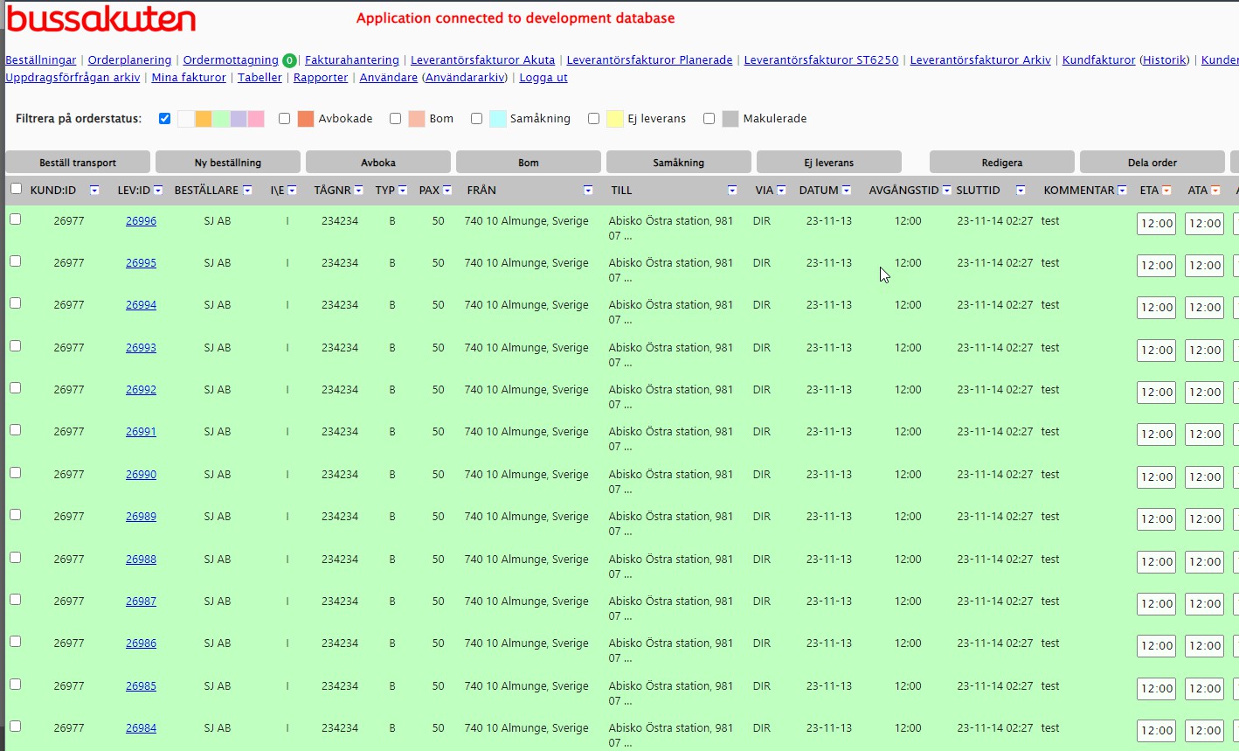The width and height of the screenshot is (1239, 751).
Task: Click the peach Bom color swatch
Action: tap(417, 119)
